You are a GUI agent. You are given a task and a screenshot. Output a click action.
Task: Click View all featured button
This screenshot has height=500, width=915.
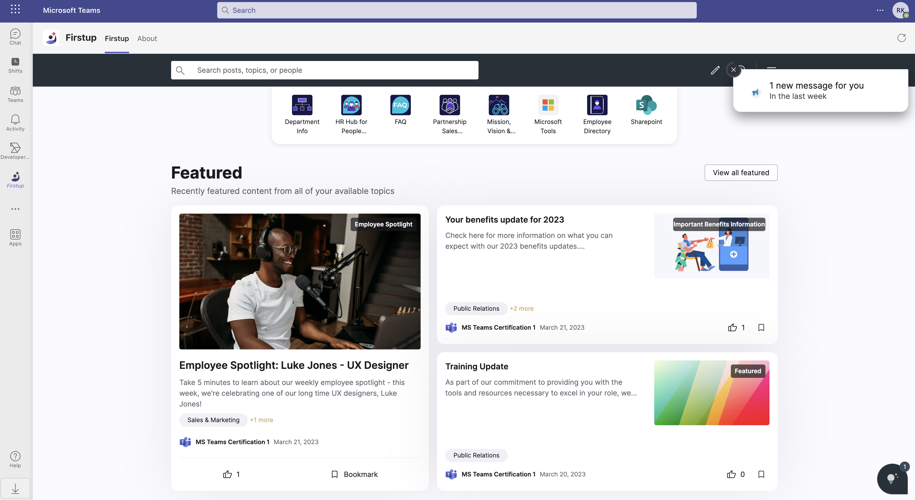[741, 173]
